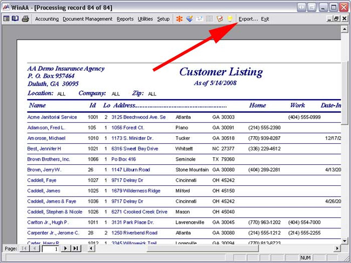Click work phone (214) 555-2255

click(304, 233)
